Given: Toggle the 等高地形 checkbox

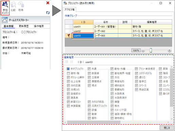Looking at the screenshot, I should tap(112, 81).
